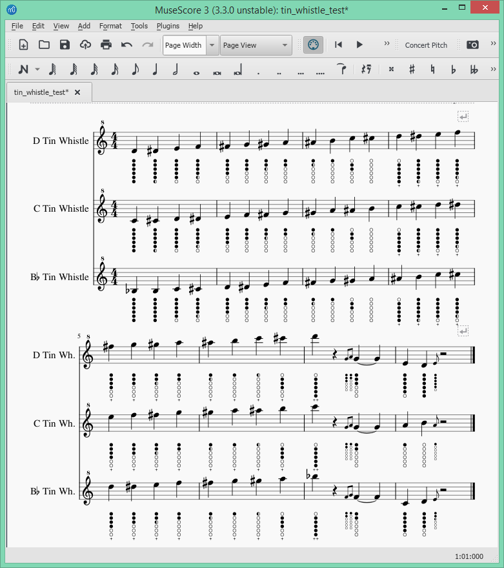Click the playback time 1:01:000 in status bar
Image resolution: width=504 pixels, height=568 pixels.
[x=469, y=556]
